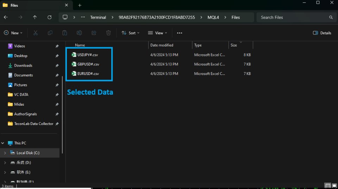This screenshot has height=189, width=338.
Task: Open chevron after Terminal breadcrumb
Action: coord(112,17)
